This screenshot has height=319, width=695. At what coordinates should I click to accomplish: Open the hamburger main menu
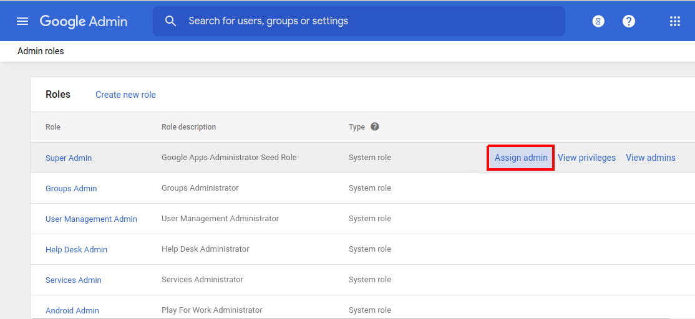[22, 21]
